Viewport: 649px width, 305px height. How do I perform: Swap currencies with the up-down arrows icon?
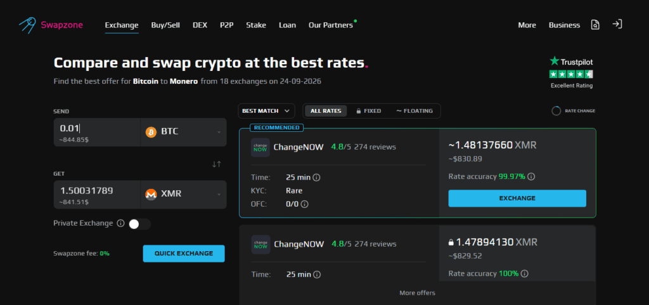(x=217, y=164)
